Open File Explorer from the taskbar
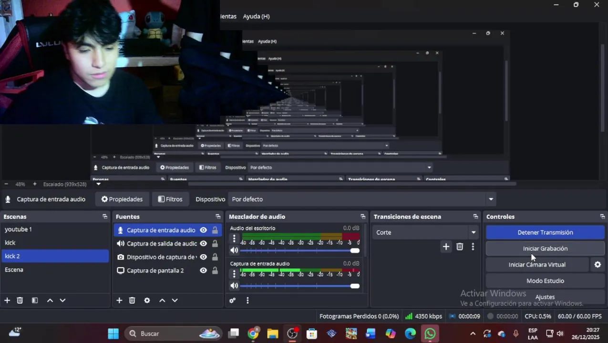Screen dimensions: 608x343 273,333
